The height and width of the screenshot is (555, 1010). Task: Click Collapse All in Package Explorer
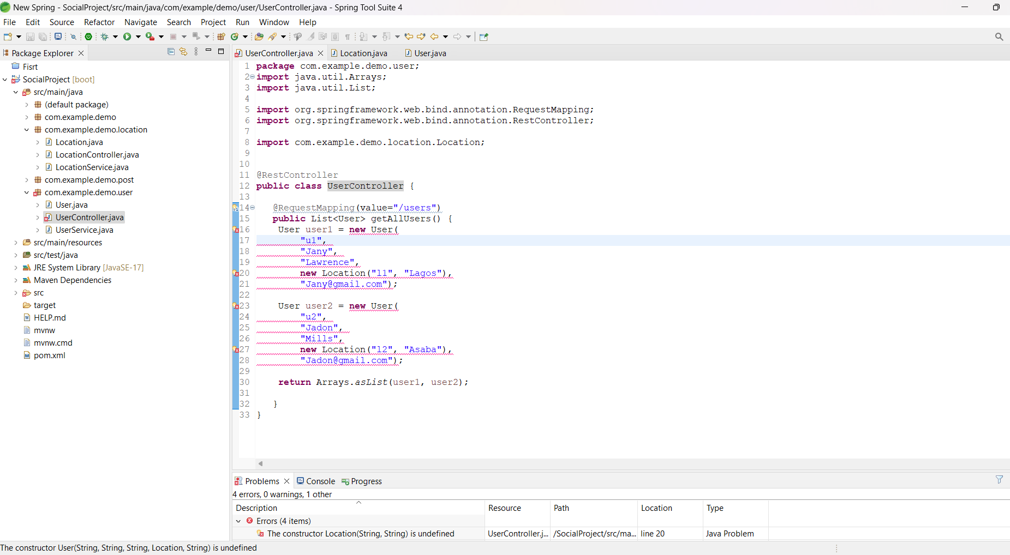(171, 52)
